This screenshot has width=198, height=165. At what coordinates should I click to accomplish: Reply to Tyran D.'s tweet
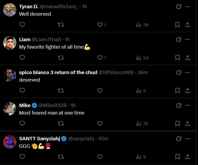[x=22, y=25]
